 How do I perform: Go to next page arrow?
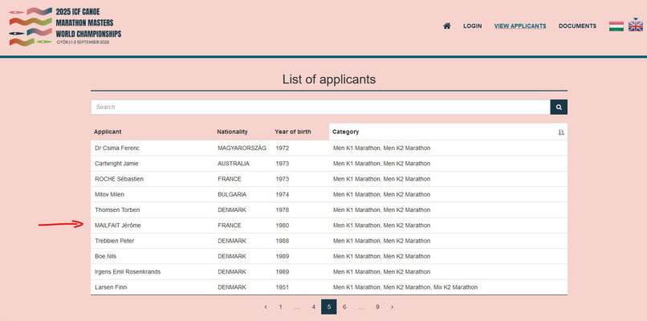392,307
